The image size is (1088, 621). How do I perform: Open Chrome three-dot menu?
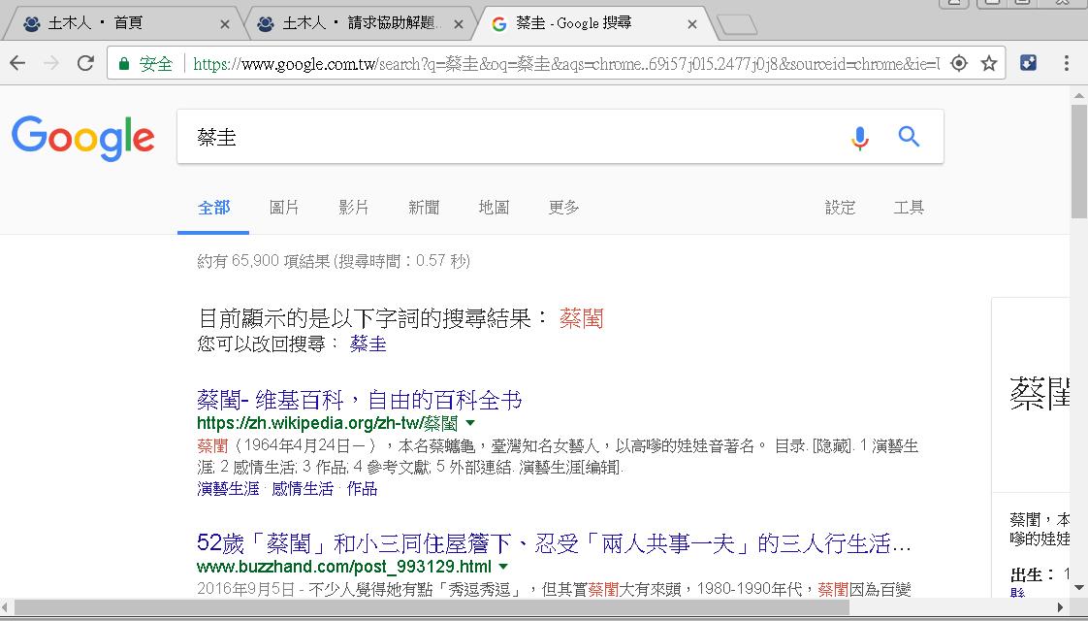pyautogui.click(x=1067, y=63)
